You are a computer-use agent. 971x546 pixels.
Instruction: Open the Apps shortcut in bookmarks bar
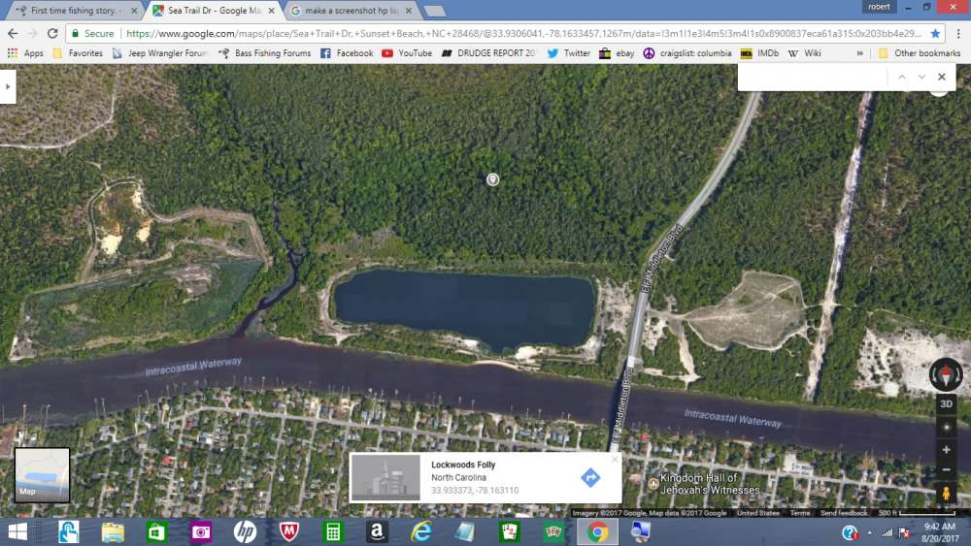25,53
